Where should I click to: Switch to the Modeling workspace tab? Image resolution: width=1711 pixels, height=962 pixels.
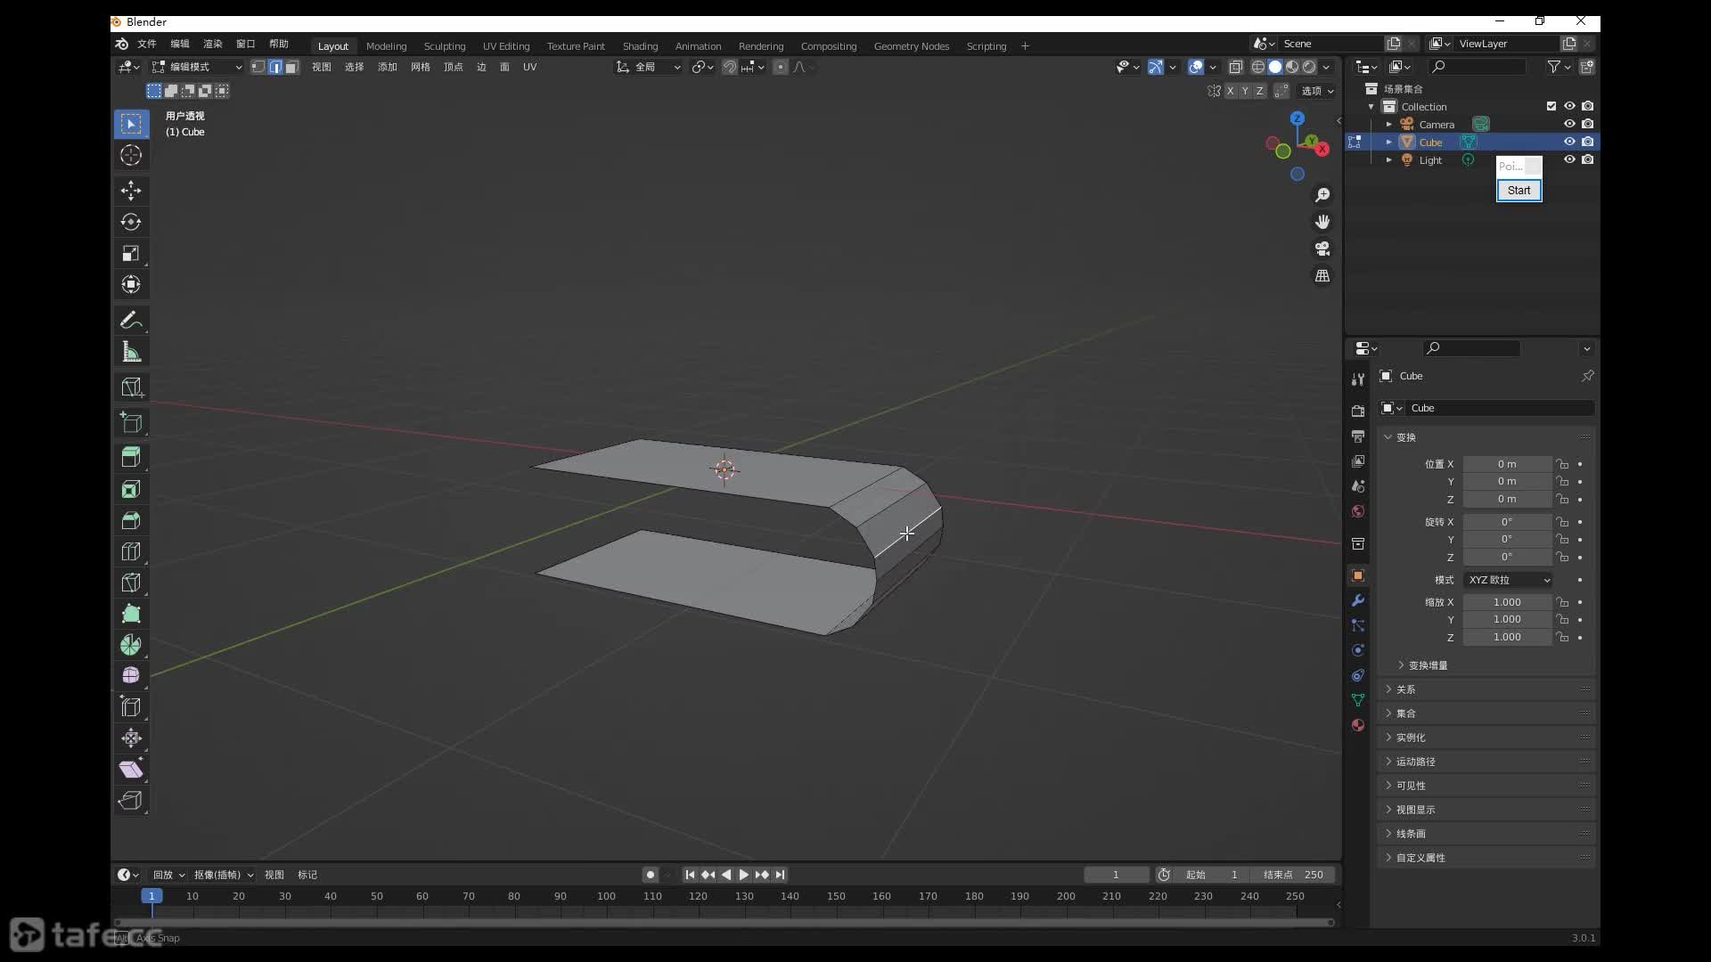(386, 46)
